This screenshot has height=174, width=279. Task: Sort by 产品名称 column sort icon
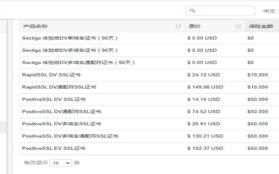coord(178,26)
